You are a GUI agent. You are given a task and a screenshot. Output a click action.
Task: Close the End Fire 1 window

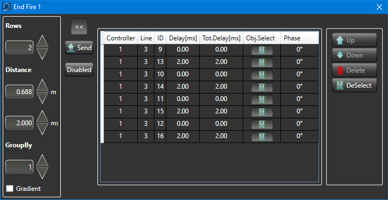pos(379,7)
